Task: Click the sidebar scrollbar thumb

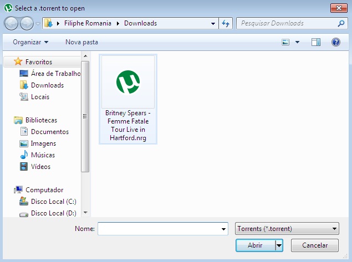Action: 85,116
